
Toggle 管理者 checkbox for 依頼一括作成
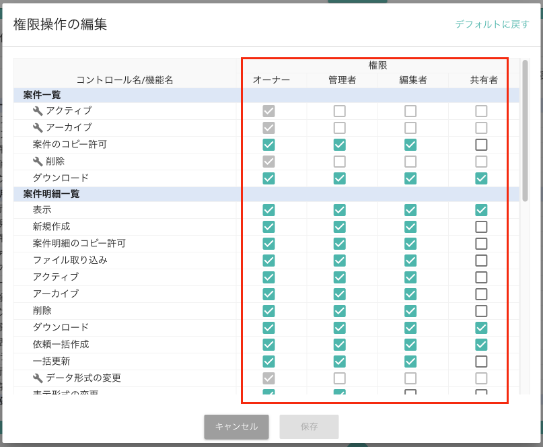click(x=339, y=345)
